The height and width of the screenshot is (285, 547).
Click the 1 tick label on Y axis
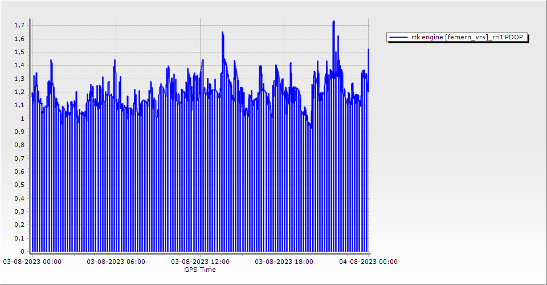pos(22,119)
